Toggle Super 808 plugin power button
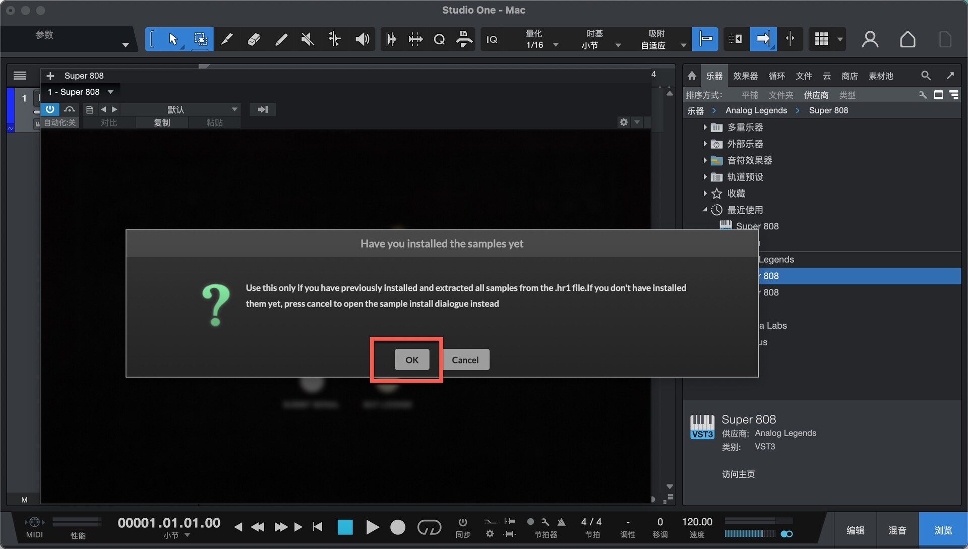 tap(50, 109)
